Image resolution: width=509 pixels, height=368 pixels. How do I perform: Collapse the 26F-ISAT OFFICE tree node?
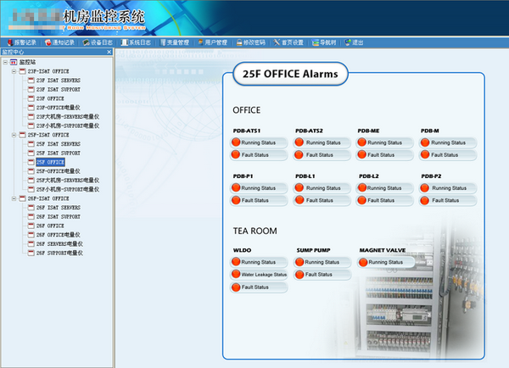(14, 198)
